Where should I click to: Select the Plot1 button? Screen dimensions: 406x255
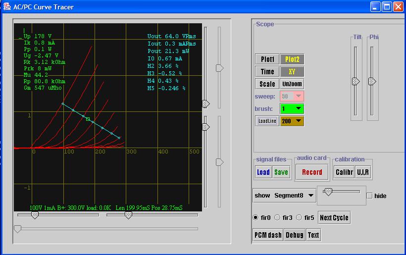[267, 59]
